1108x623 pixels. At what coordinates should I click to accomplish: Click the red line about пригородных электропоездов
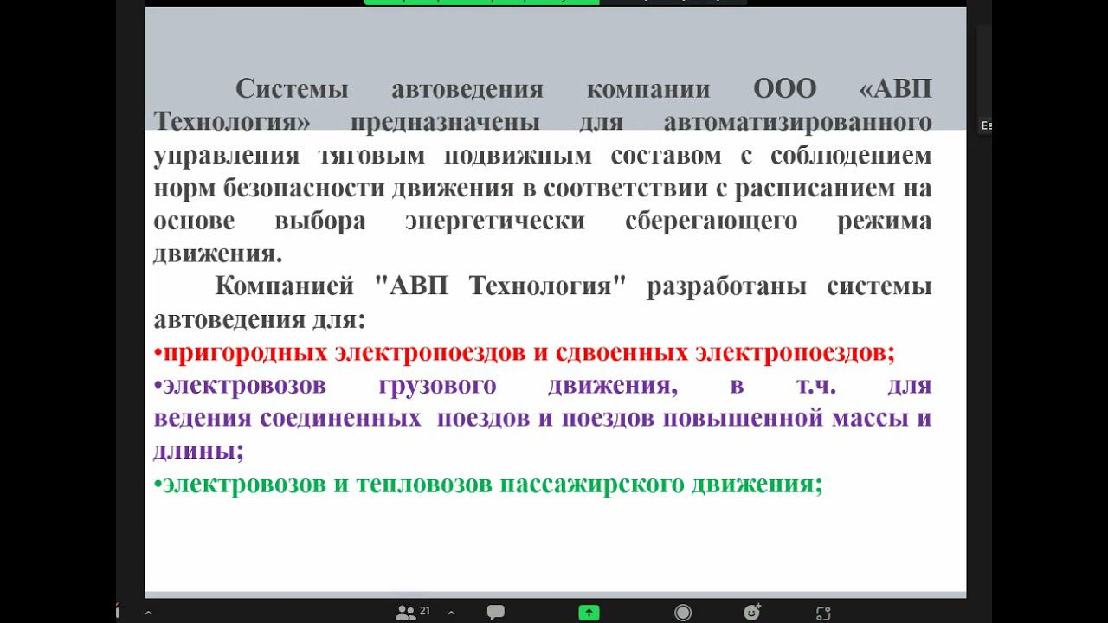[525, 353]
